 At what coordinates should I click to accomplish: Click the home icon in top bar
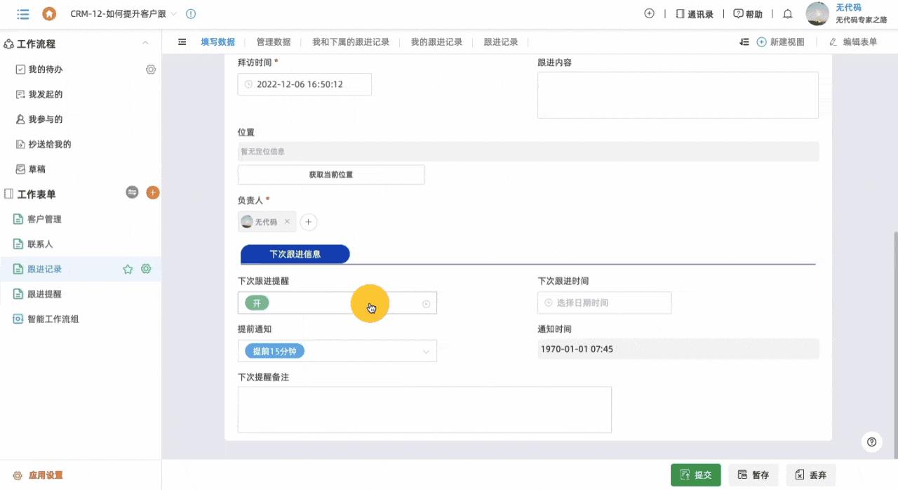pos(49,14)
